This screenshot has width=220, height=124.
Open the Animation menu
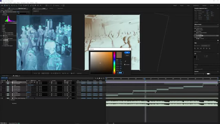[23, 3]
